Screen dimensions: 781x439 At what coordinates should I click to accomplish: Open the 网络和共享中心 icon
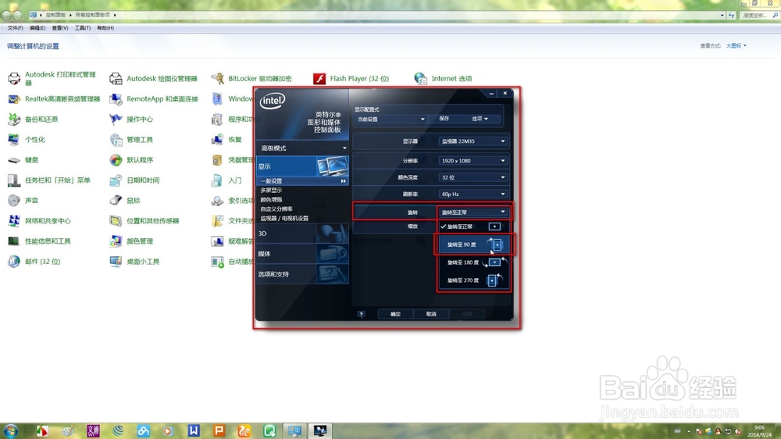14,221
